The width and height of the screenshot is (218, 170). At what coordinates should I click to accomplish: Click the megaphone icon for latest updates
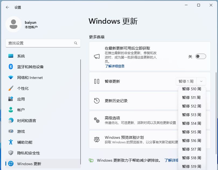pos(97,56)
